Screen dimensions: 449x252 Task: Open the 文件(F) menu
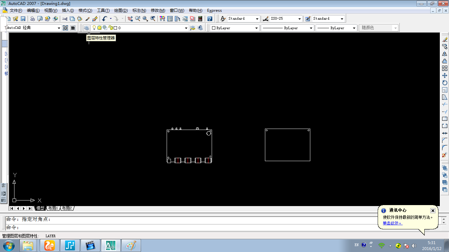point(16,10)
